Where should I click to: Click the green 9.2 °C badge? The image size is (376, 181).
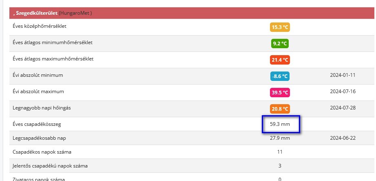pos(280,44)
